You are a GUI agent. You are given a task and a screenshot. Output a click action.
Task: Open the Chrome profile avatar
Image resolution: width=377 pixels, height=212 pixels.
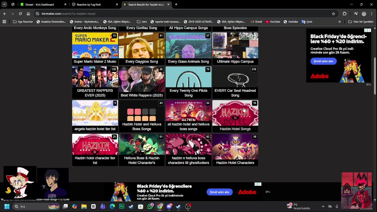pyautogui.click(x=364, y=14)
